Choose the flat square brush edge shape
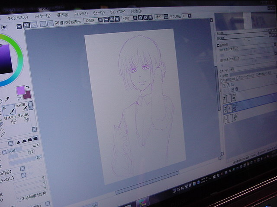The width and height of the screenshot is (277, 207). (x=35, y=138)
